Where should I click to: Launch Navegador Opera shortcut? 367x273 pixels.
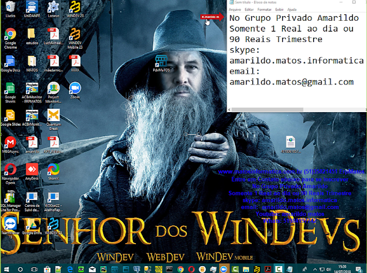(10, 174)
